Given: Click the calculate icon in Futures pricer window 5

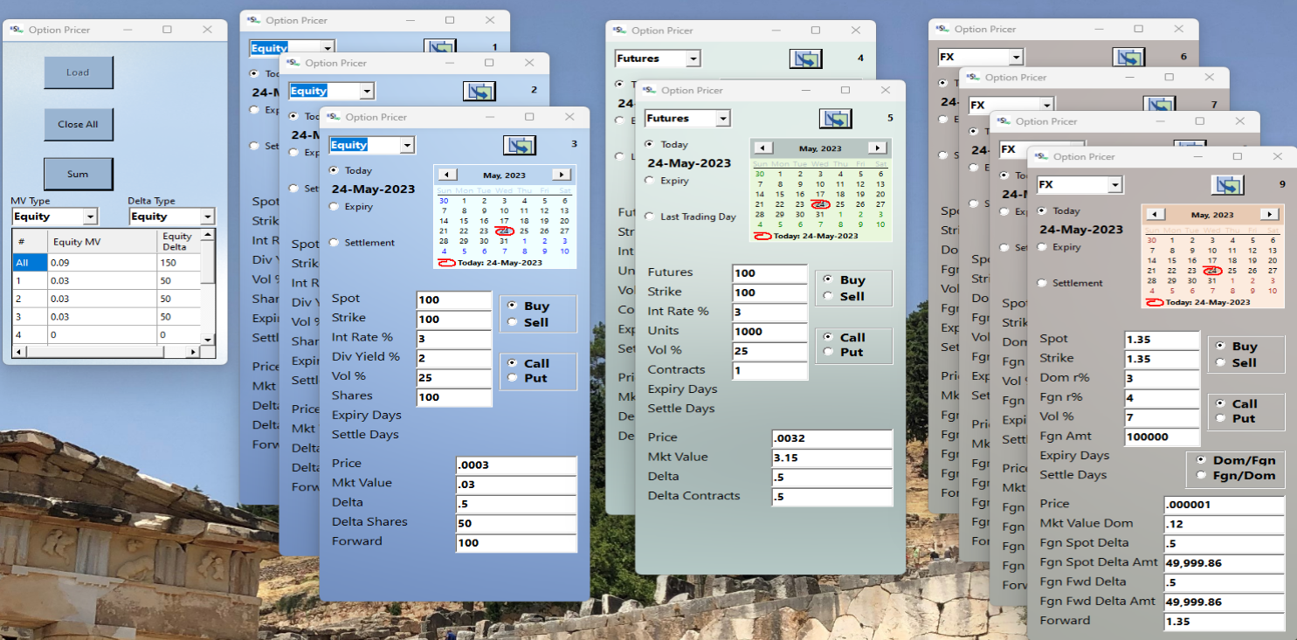Looking at the screenshot, I should pyautogui.click(x=836, y=119).
